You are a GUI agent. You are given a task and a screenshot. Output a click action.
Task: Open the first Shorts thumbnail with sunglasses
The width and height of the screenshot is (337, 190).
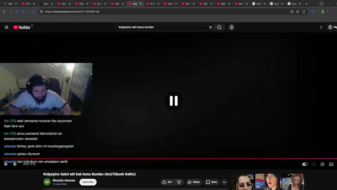pyautogui.click(x=242, y=182)
